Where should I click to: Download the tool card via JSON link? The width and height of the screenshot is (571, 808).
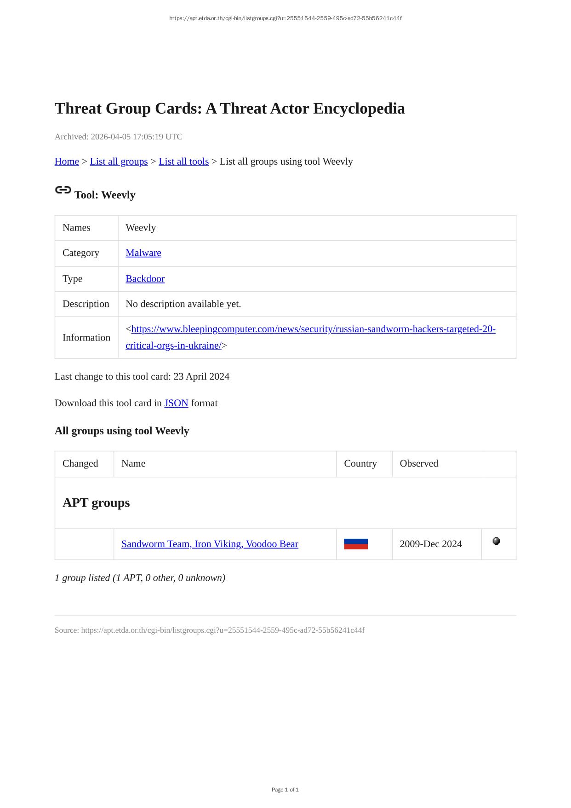click(176, 403)
